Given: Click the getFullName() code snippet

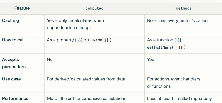Looking at the screenshot, I should pyautogui.click(x=165, y=47).
